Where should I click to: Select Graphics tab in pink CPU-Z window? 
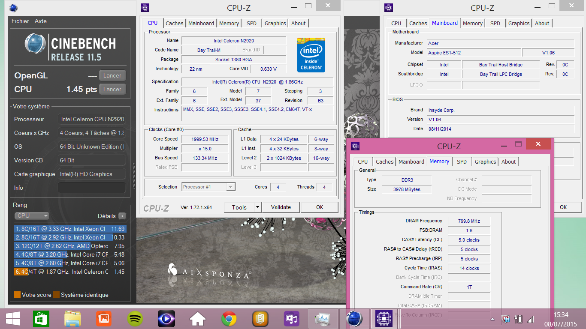tap(485, 162)
